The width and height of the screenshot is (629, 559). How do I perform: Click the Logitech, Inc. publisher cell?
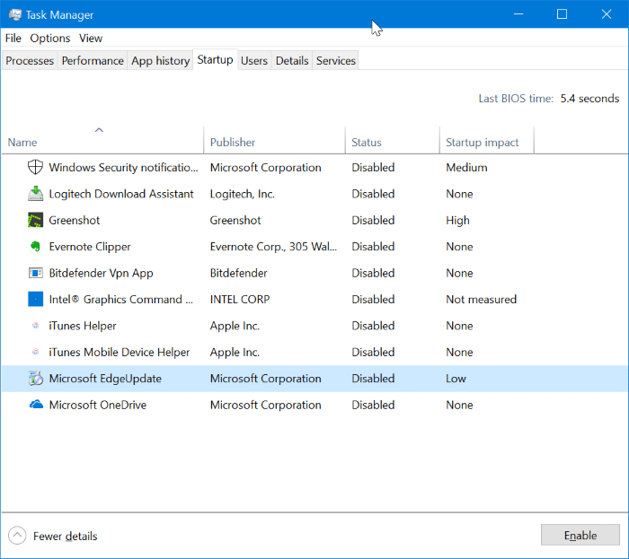(243, 194)
